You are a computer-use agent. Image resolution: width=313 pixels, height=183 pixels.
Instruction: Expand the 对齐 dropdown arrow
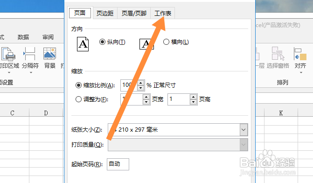(x=301, y=73)
